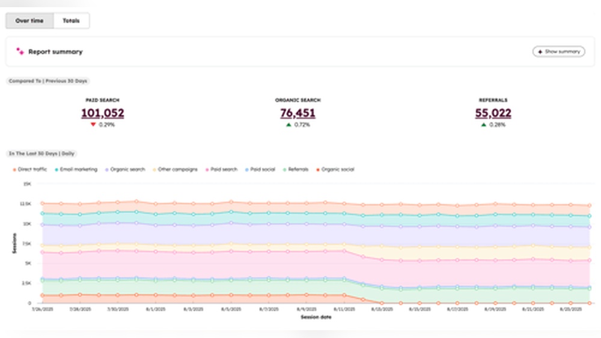Switch to the Totals tab
The width and height of the screenshot is (601, 338).
71,20
